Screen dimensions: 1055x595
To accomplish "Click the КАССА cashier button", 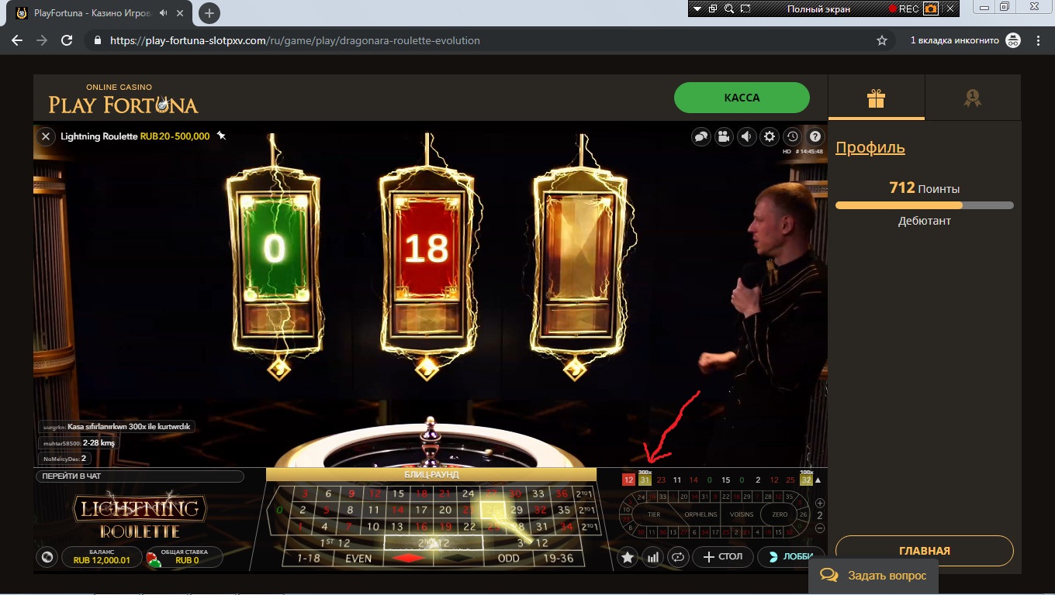I will click(x=742, y=98).
